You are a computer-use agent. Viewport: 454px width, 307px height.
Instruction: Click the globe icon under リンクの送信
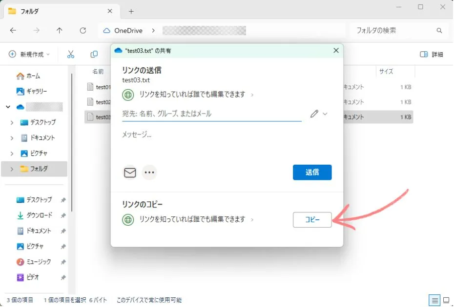coord(128,95)
